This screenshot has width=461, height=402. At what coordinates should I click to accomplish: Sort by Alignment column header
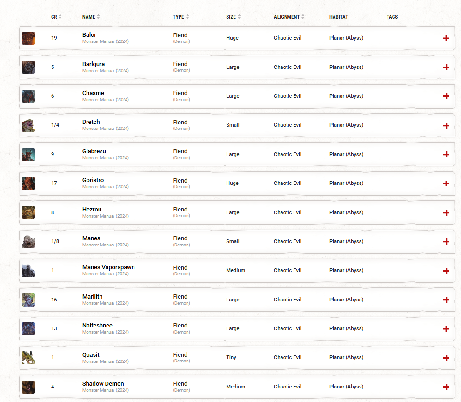[289, 17]
